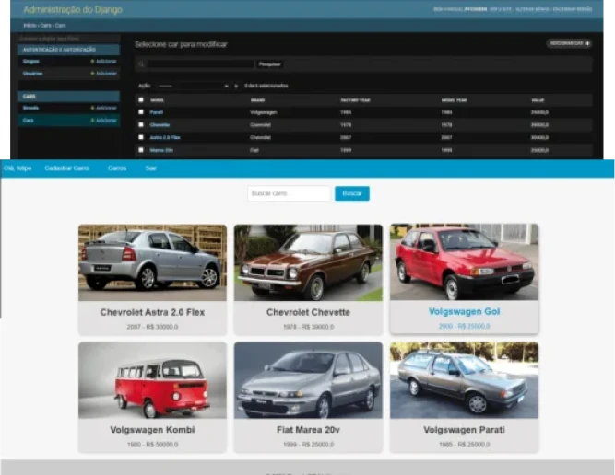Open Grupos in the admin sidebar
Screen dimensions: 615x475
point(31,61)
